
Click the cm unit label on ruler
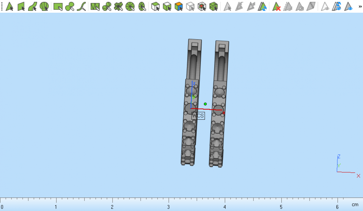355,205
